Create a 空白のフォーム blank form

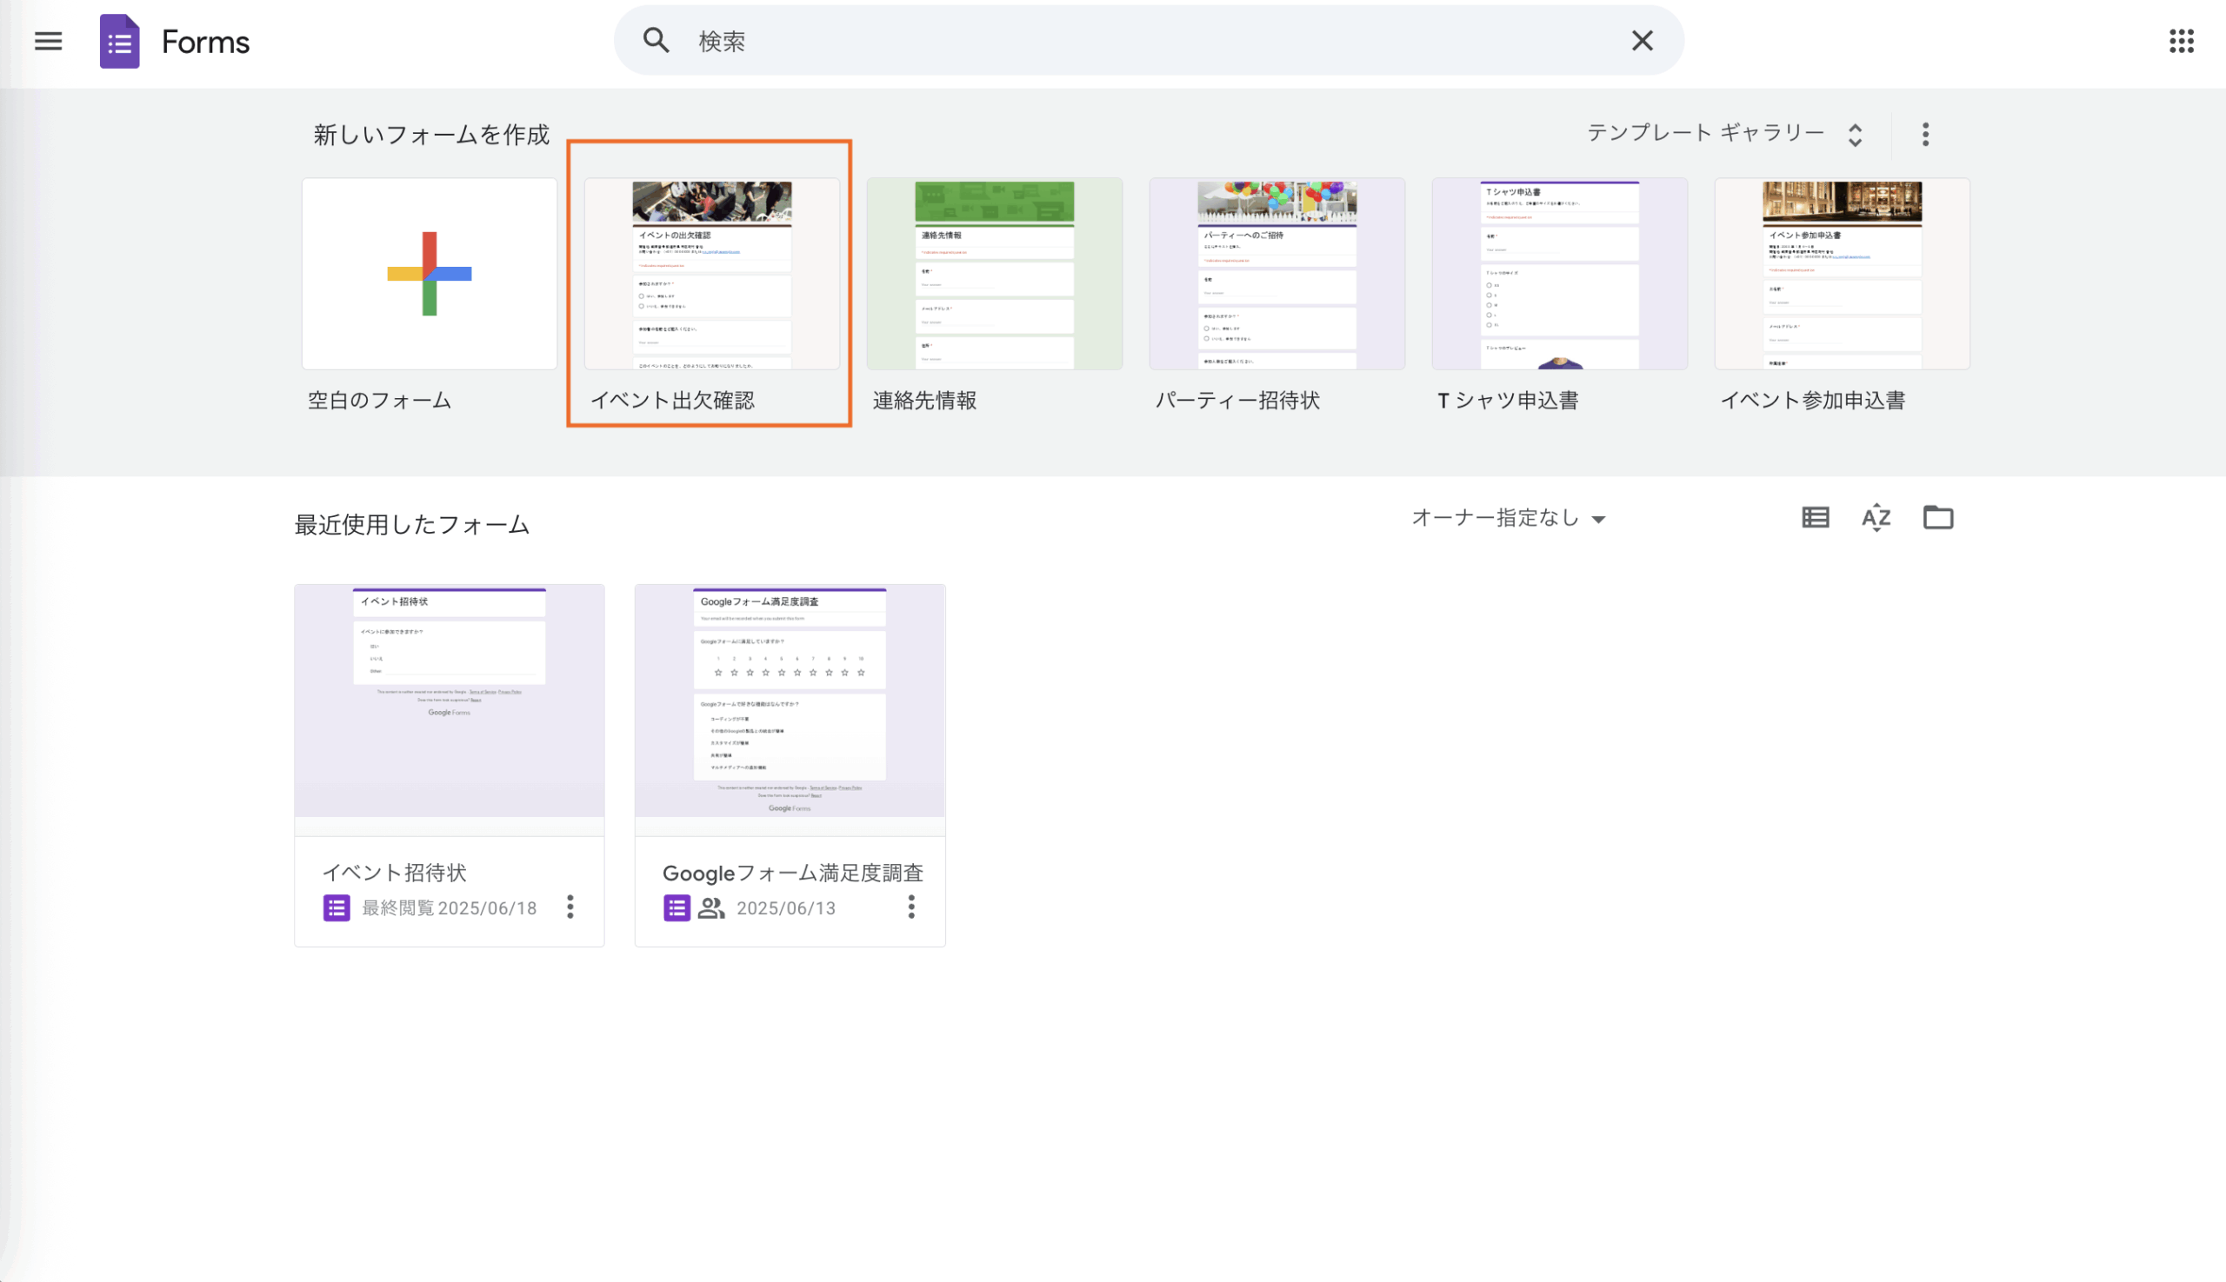(x=429, y=274)
